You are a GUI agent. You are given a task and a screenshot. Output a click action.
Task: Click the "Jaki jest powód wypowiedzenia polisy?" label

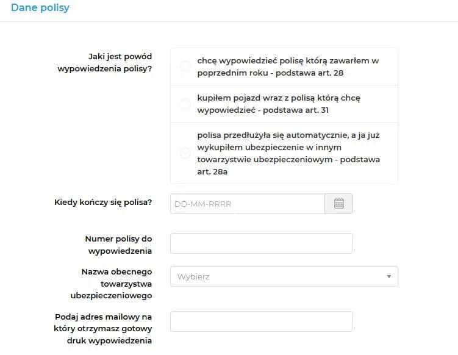tap(104, 62)
